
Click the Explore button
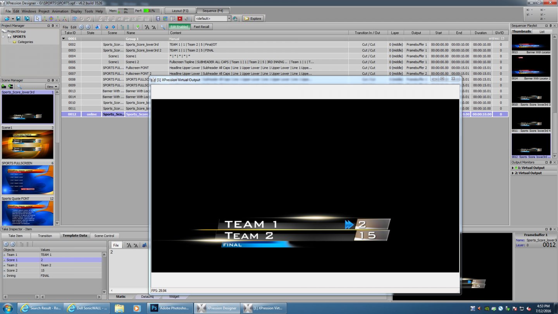tap(253, 19)
